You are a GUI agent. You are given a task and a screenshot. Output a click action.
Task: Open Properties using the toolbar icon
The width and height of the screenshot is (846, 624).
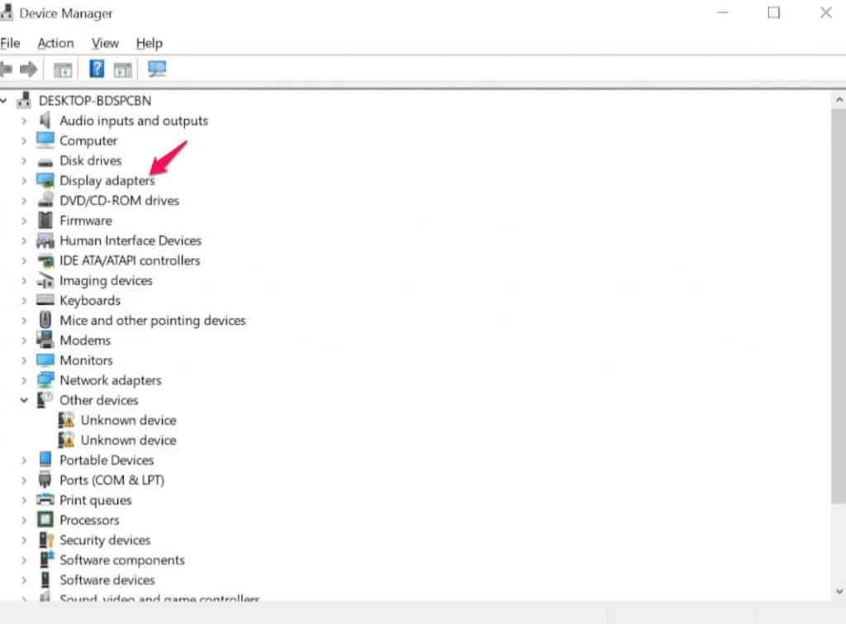click(x=123, y=69)
